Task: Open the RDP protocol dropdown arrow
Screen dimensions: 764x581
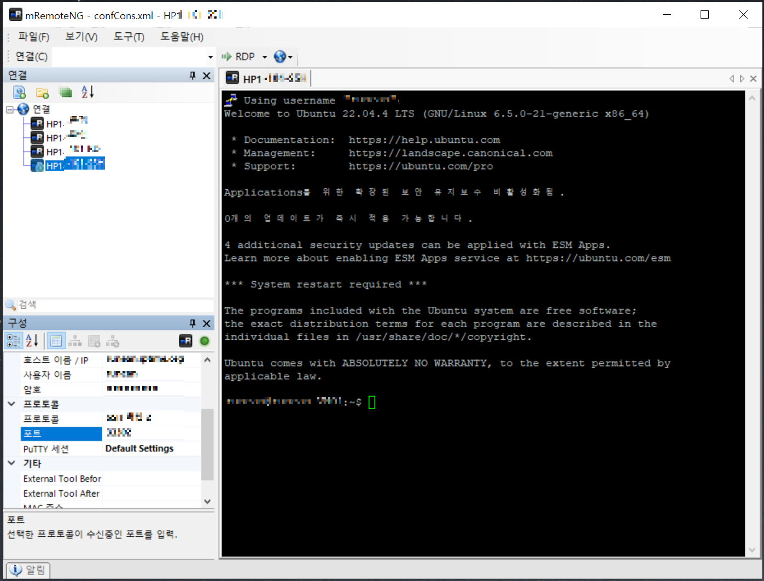Action: point(265,57)
